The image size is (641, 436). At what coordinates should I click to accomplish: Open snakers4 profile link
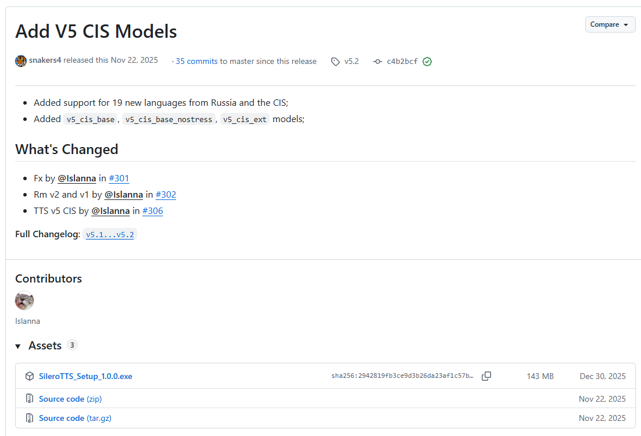45,60
